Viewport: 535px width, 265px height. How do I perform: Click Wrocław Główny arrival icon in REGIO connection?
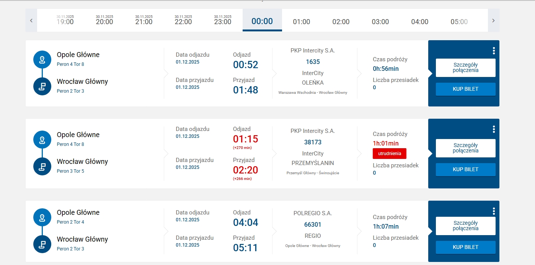(42, 244)
